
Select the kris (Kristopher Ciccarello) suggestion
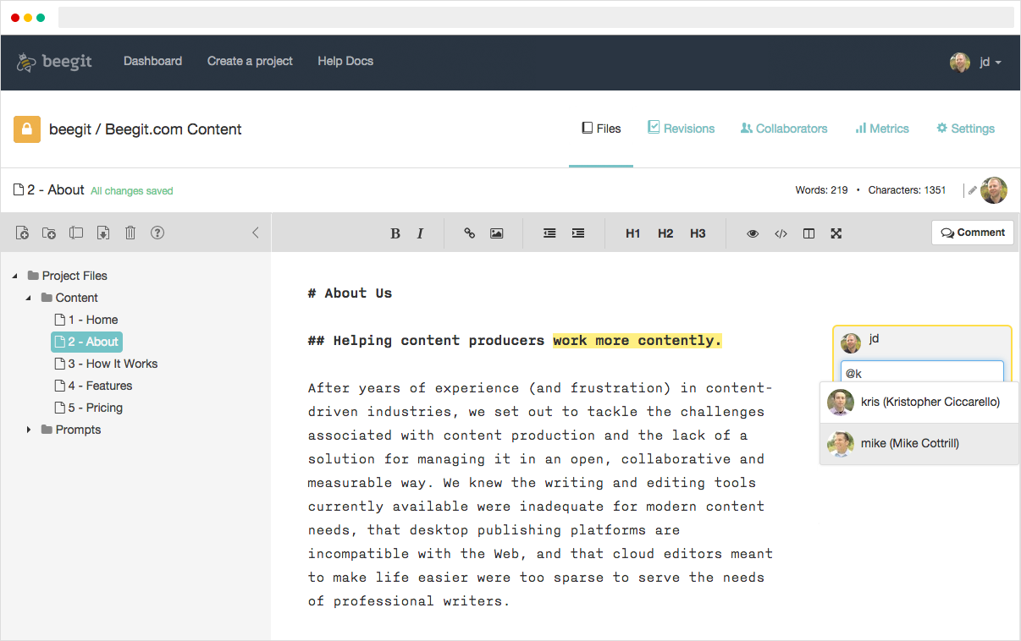coord(919,403)
